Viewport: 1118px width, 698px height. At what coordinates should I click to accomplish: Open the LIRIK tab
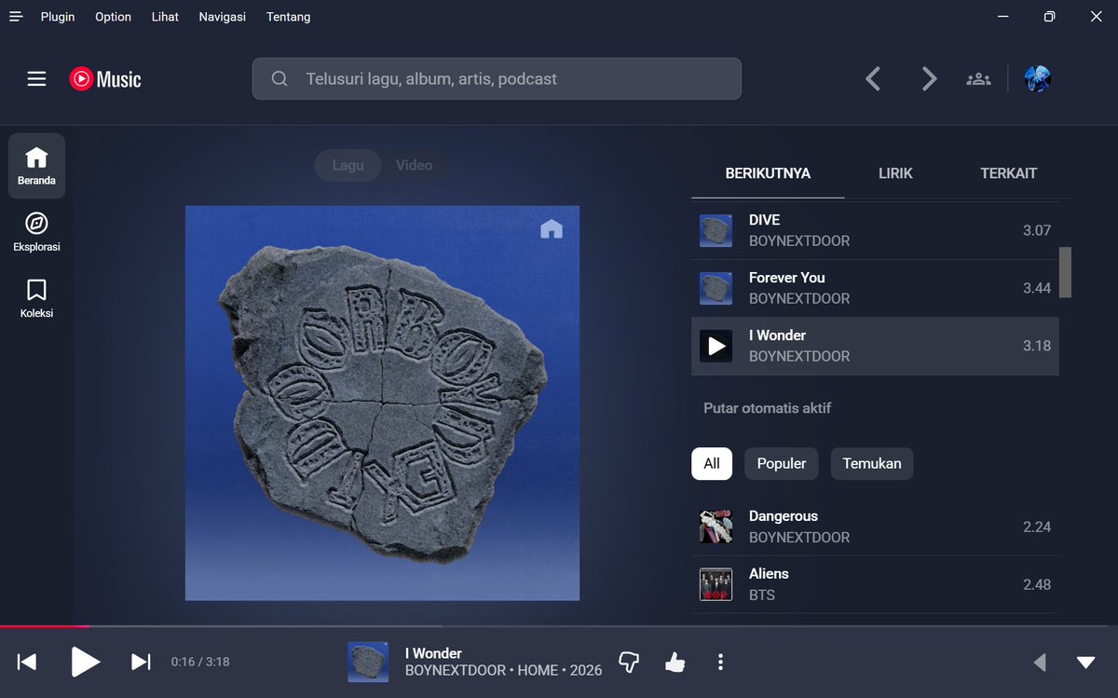coord(895,173)
